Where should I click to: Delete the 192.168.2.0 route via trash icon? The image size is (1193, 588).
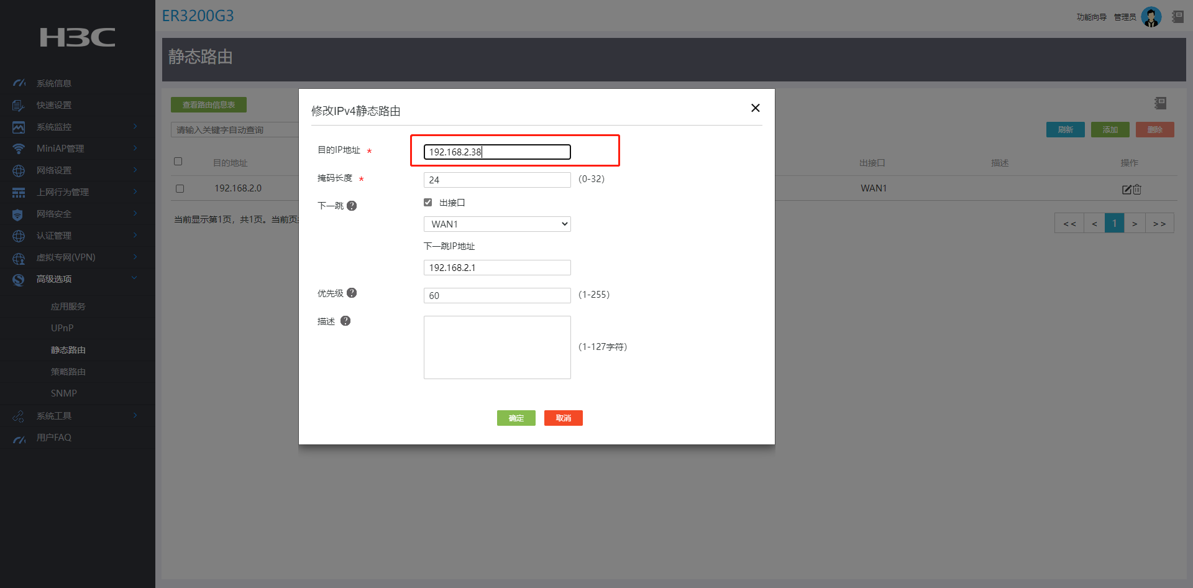coord(1137,189)
